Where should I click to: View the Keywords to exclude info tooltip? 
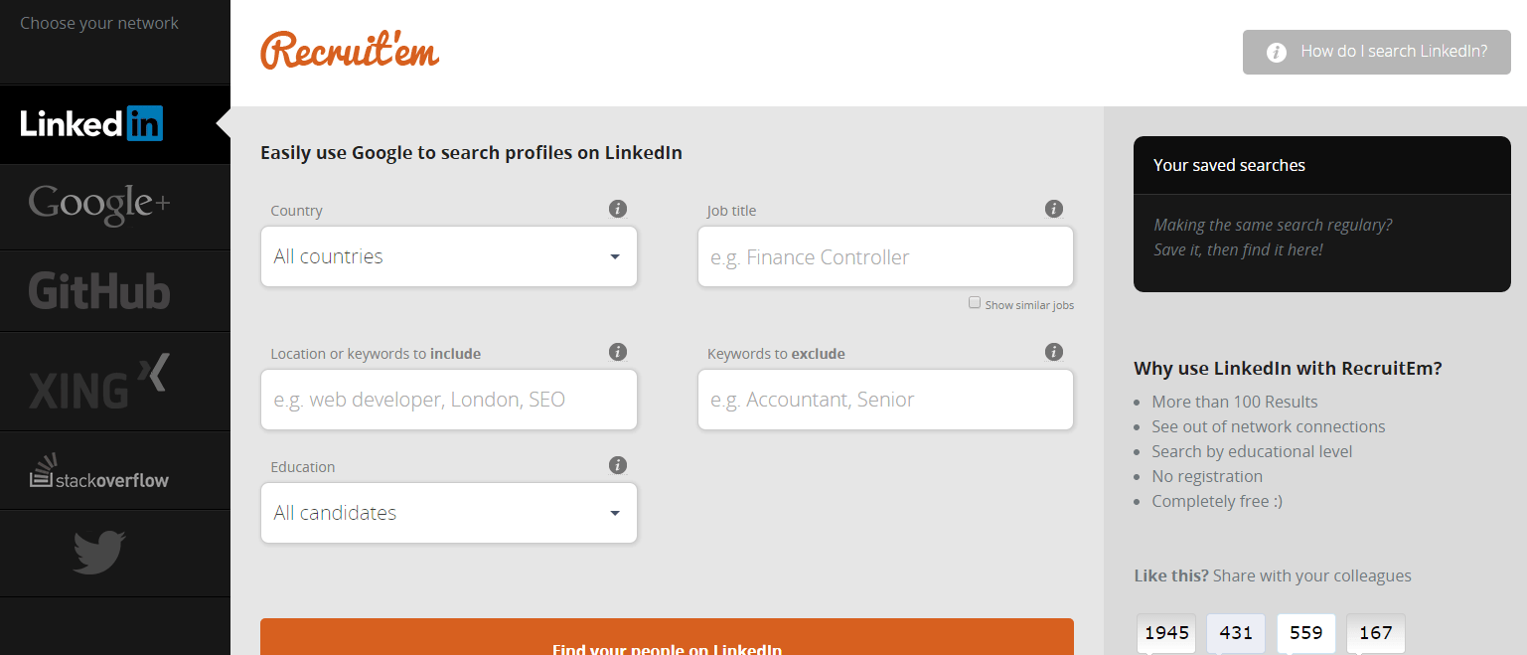(x=1053, y=351)
